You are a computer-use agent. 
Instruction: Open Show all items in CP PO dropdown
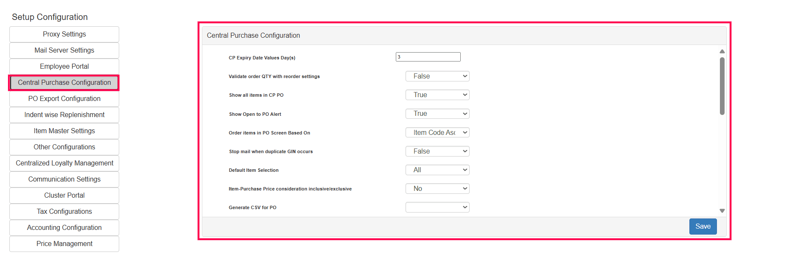coord(437,95)
